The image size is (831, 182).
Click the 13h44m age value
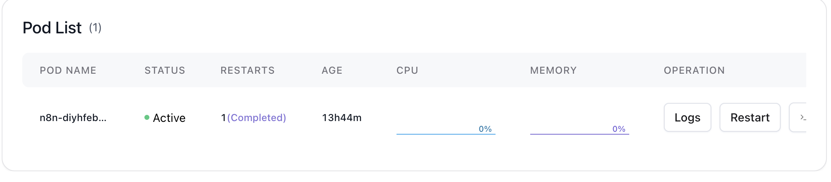tap(342, 118)
